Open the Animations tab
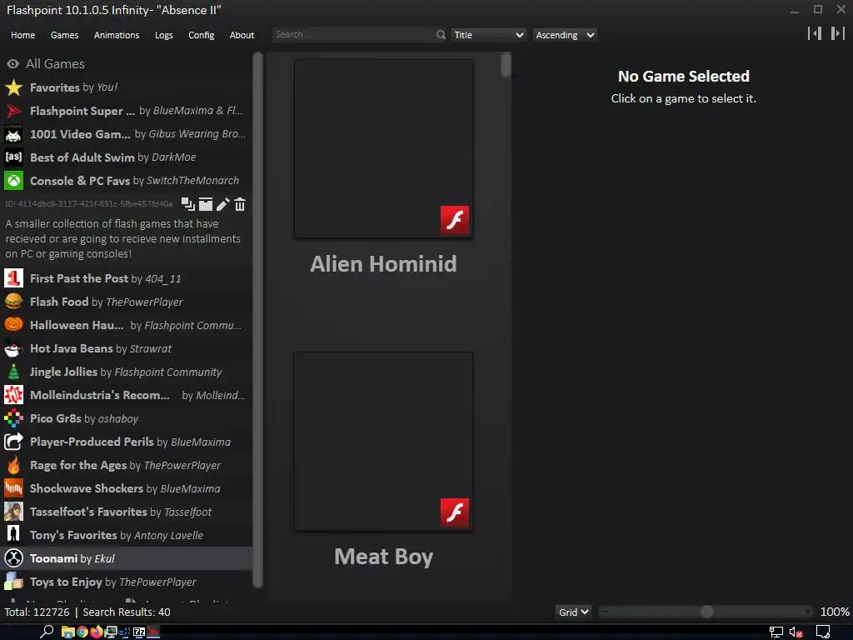853x640 pixels. (117, 35)
